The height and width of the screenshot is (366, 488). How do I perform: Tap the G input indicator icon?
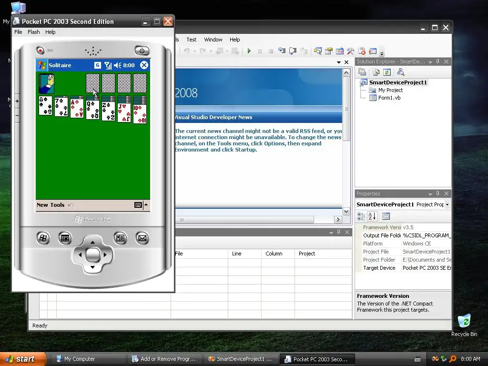coord(97,65)
